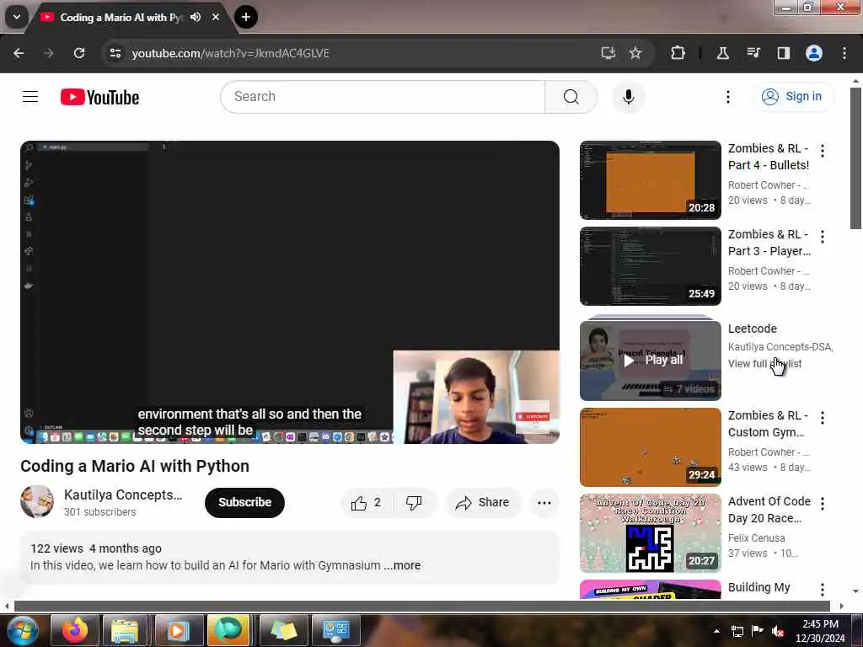Viewport: 863px width, 647px height.
Task: Open the Chrome three-dot menu
Action: click(x=844, y=53)
